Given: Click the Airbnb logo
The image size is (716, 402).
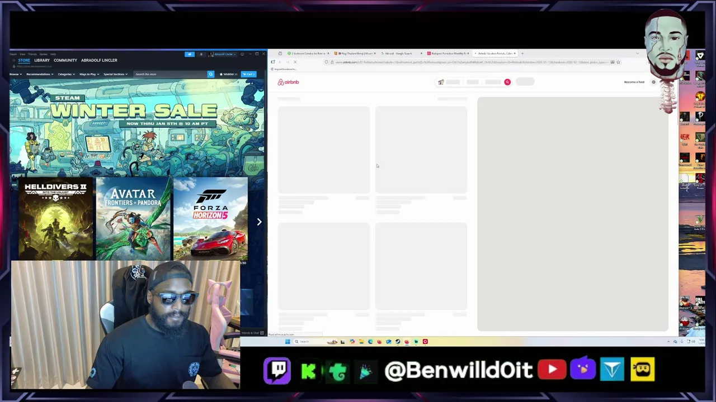Looking at the screenshot, I should pos(289,82).
